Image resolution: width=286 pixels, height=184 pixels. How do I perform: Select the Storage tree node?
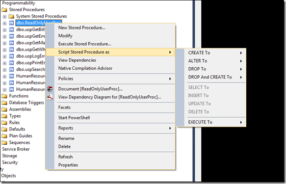point(10,156)
